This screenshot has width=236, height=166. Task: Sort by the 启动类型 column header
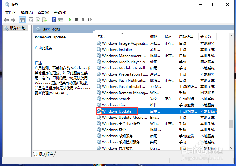pos(188,36)
